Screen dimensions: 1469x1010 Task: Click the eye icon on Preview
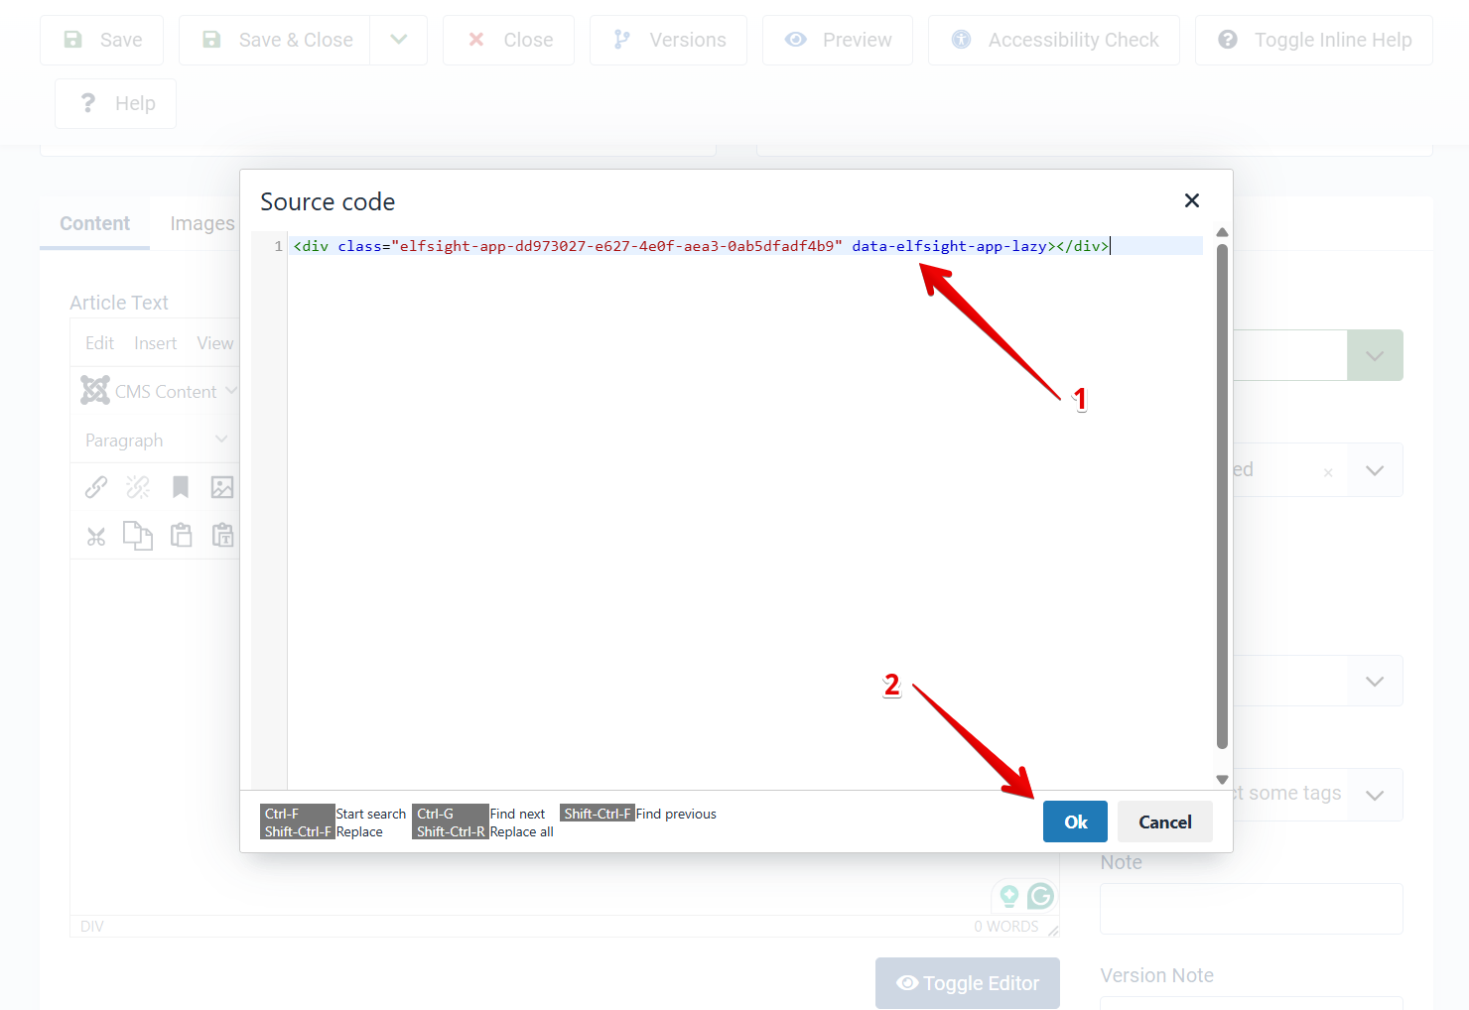795,40
